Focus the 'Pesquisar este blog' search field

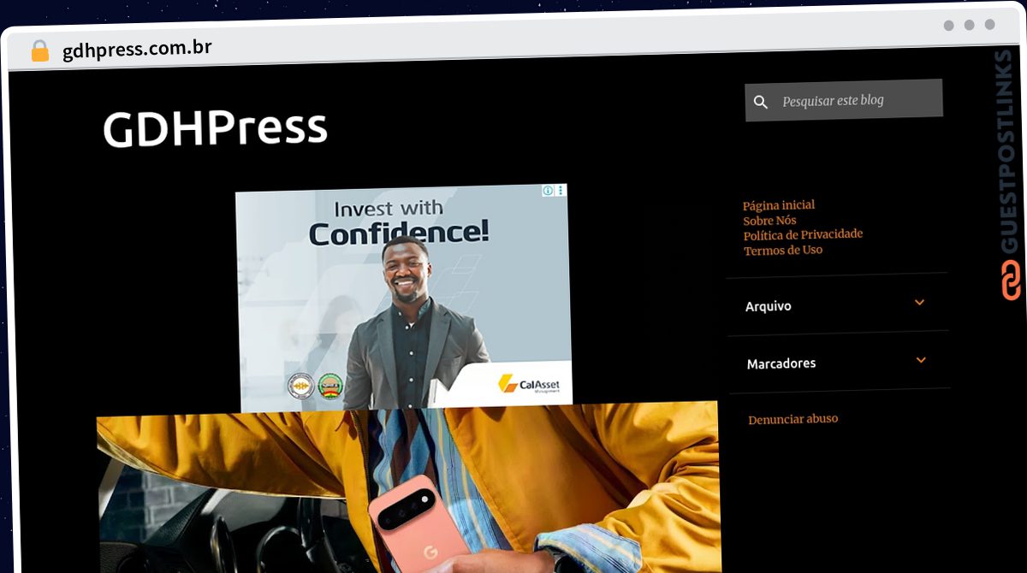tap(844, 100)
